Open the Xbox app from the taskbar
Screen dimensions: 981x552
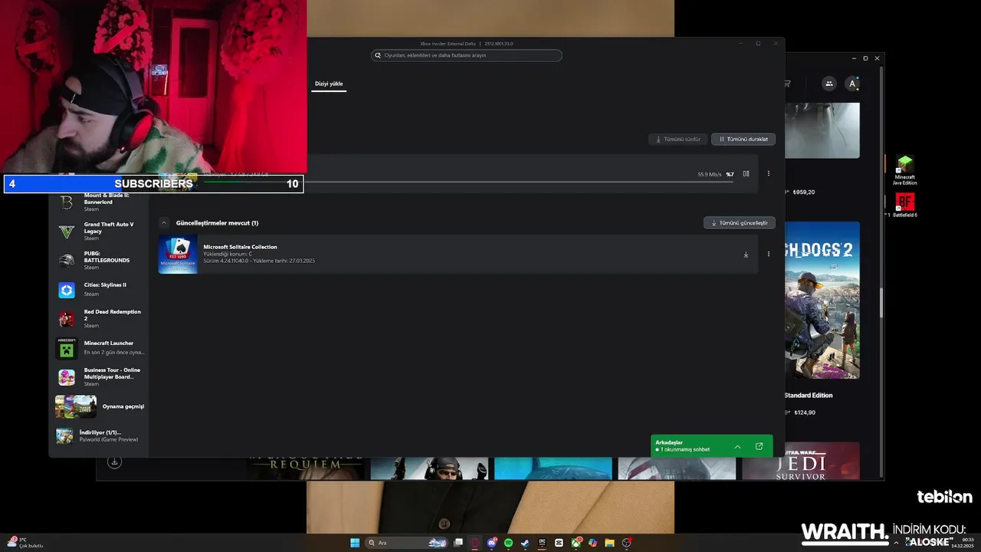point(576,543)
